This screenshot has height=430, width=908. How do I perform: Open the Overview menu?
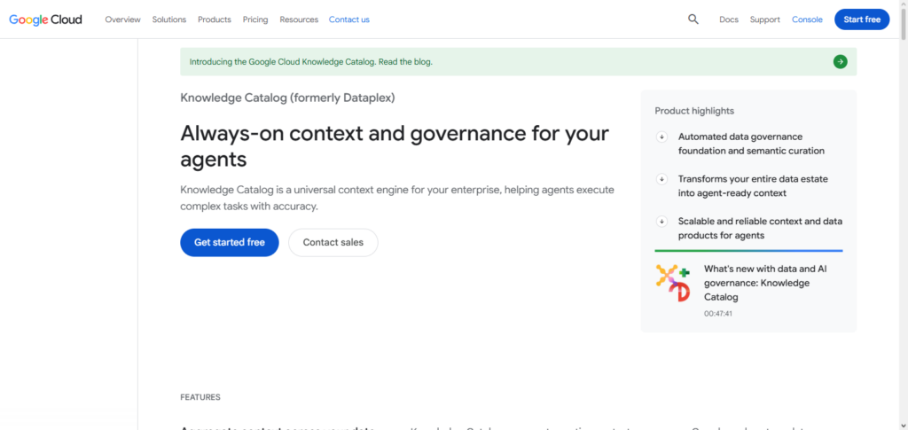pos(122,20)
